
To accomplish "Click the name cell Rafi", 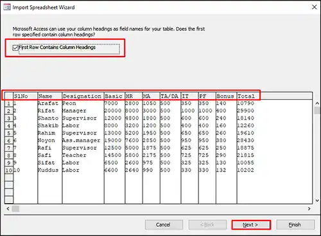I will coord(44,148).
